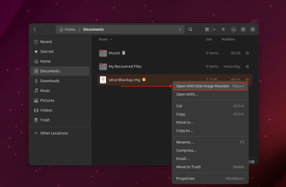
Task: Select Starred in the sidebar
Action: (47, 51)
